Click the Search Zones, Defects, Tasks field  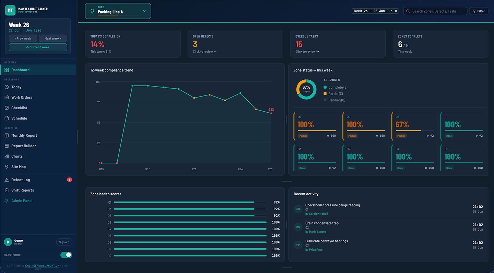tap(436, 11)
